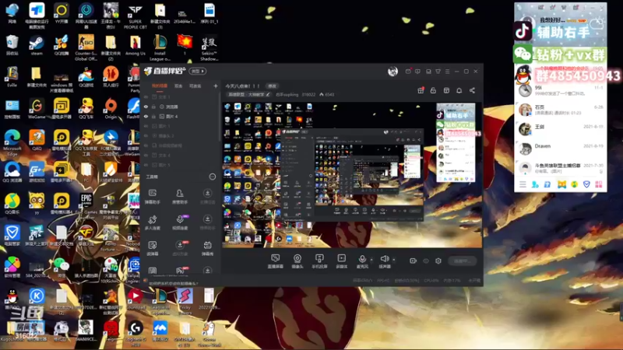Screen dimensions: 623x350
Task: Click the gift box icon with red dot
Action: pos(421,90)
